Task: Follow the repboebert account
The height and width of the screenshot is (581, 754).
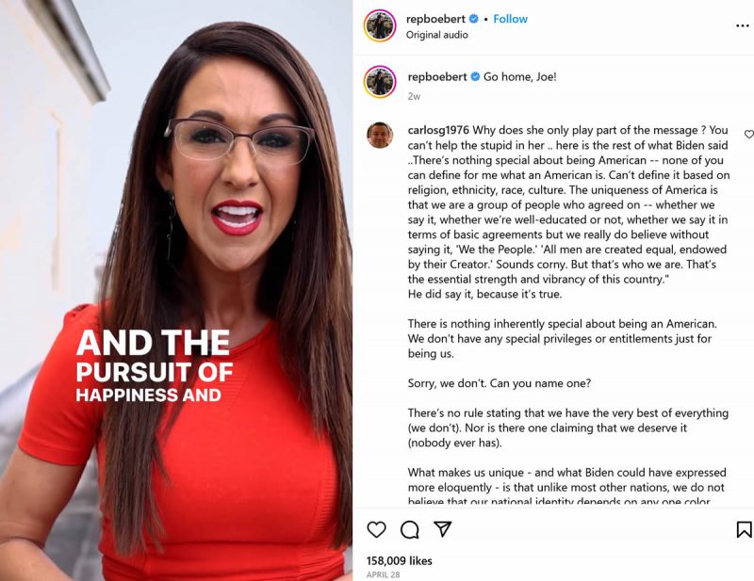Action: tap(510, 19)
